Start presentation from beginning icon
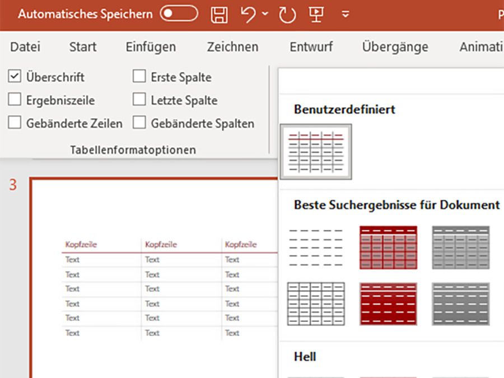 316,15
